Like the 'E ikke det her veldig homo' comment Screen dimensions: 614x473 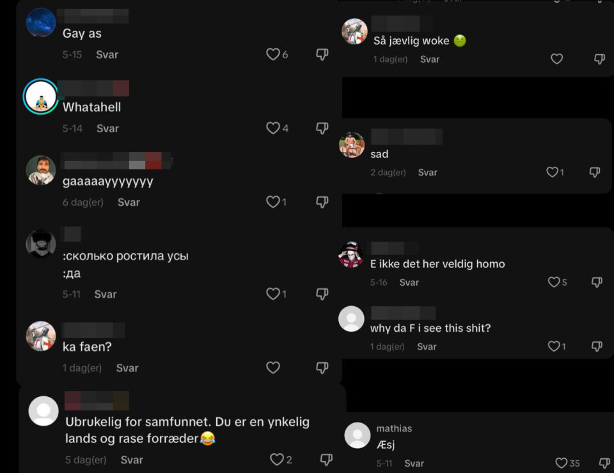coord(554,282)
